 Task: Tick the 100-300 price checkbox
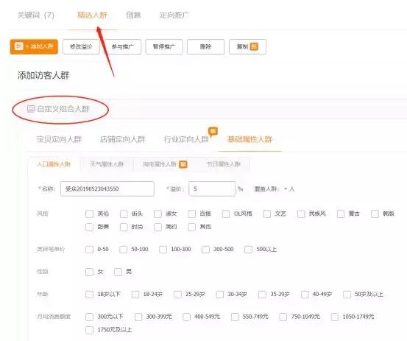163,250
